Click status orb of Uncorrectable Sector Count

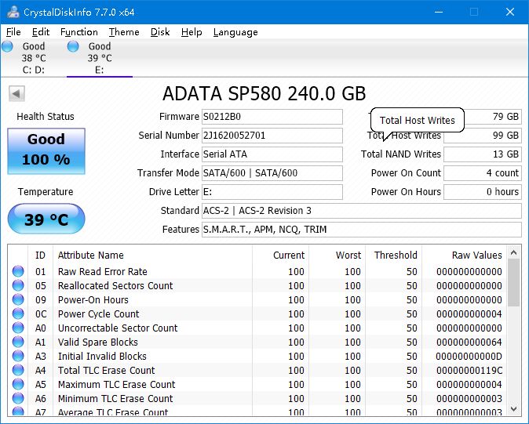point(18,328)
